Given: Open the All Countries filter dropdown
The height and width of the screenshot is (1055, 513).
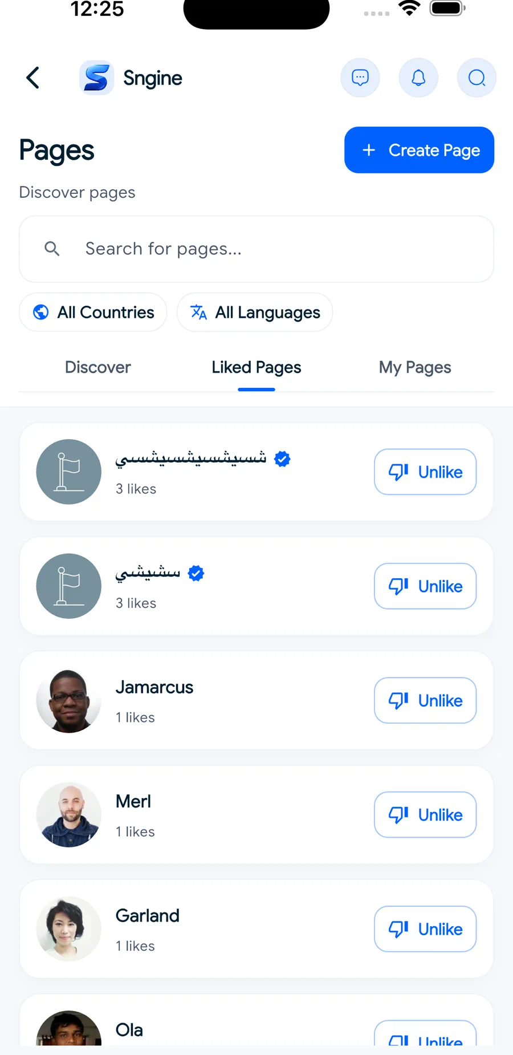Looking at the screenshot, I should (x=93, y=313).
